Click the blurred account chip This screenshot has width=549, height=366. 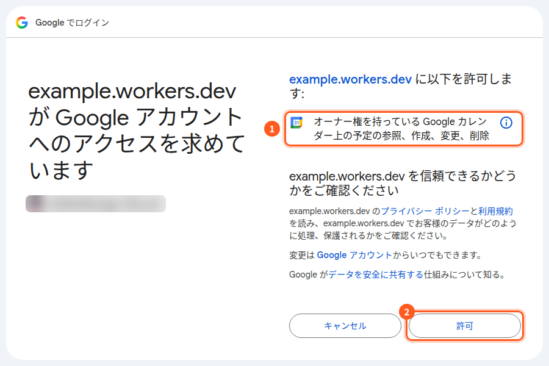96,204
